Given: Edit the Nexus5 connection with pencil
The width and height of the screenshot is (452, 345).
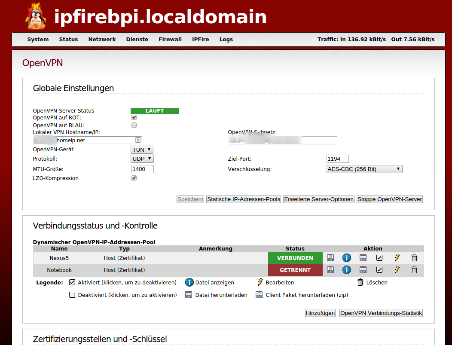Looking at the screenshot, I should pyautogui.click(x=397, y=258).
